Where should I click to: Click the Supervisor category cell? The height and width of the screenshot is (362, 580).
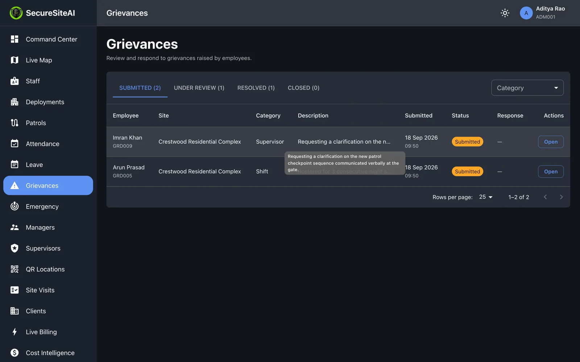coord(270,142)
